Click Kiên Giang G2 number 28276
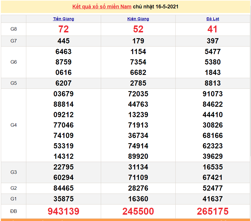 pyautogui.click(x=138, y=188)
